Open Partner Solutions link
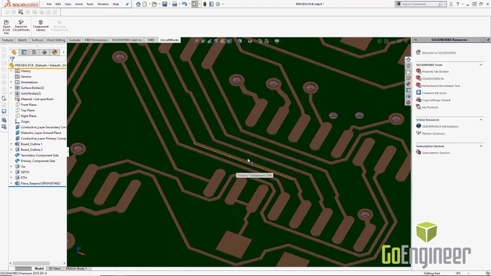 tap(433, 133)
